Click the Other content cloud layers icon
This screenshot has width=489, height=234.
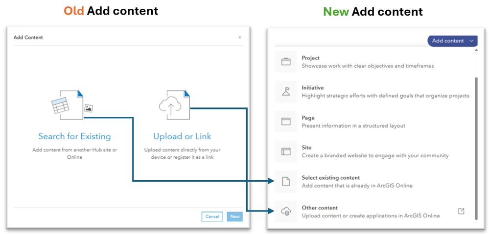click(286, 212)
